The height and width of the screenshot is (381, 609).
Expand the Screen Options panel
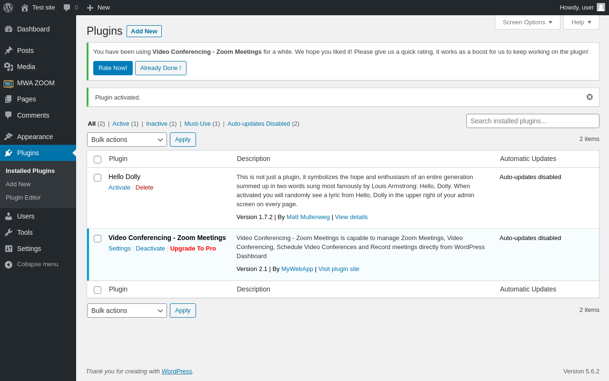(528, 22)
